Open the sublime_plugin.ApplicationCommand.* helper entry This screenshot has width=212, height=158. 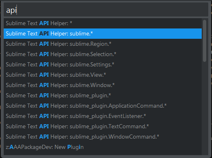pyautogui.click(x=103, y=106)
